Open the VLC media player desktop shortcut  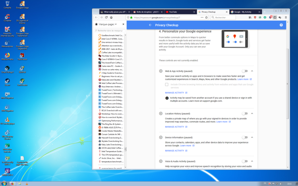[x=8, y=121]
